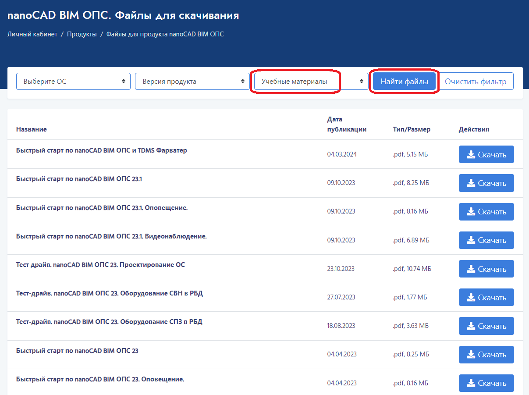Click the size '.pdf, 1.77 МБ'
The image size is (529, 395).
410,297
